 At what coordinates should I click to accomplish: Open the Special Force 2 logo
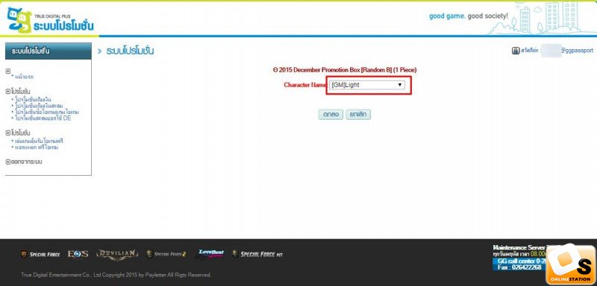coord(166,254)
